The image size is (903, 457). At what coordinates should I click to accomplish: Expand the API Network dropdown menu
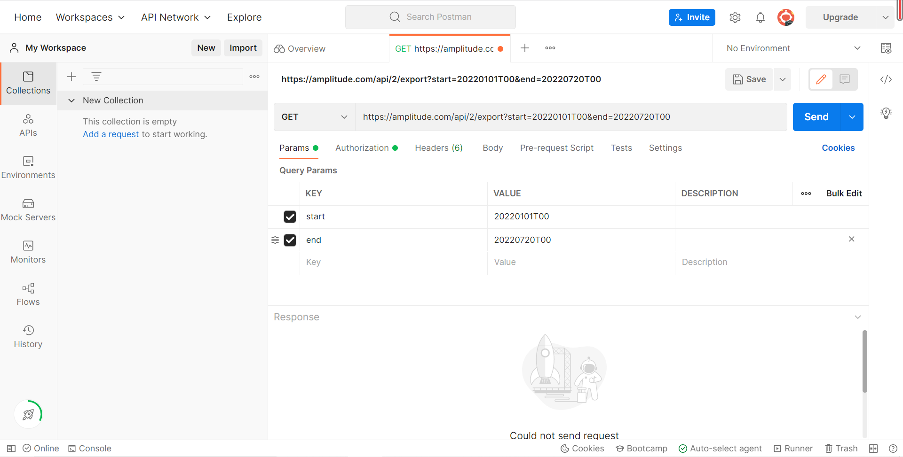pyautogui.click(x=176, y=17)
